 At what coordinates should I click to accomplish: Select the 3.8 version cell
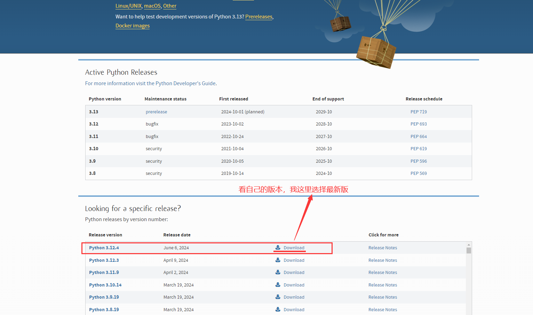click(92, 173)
